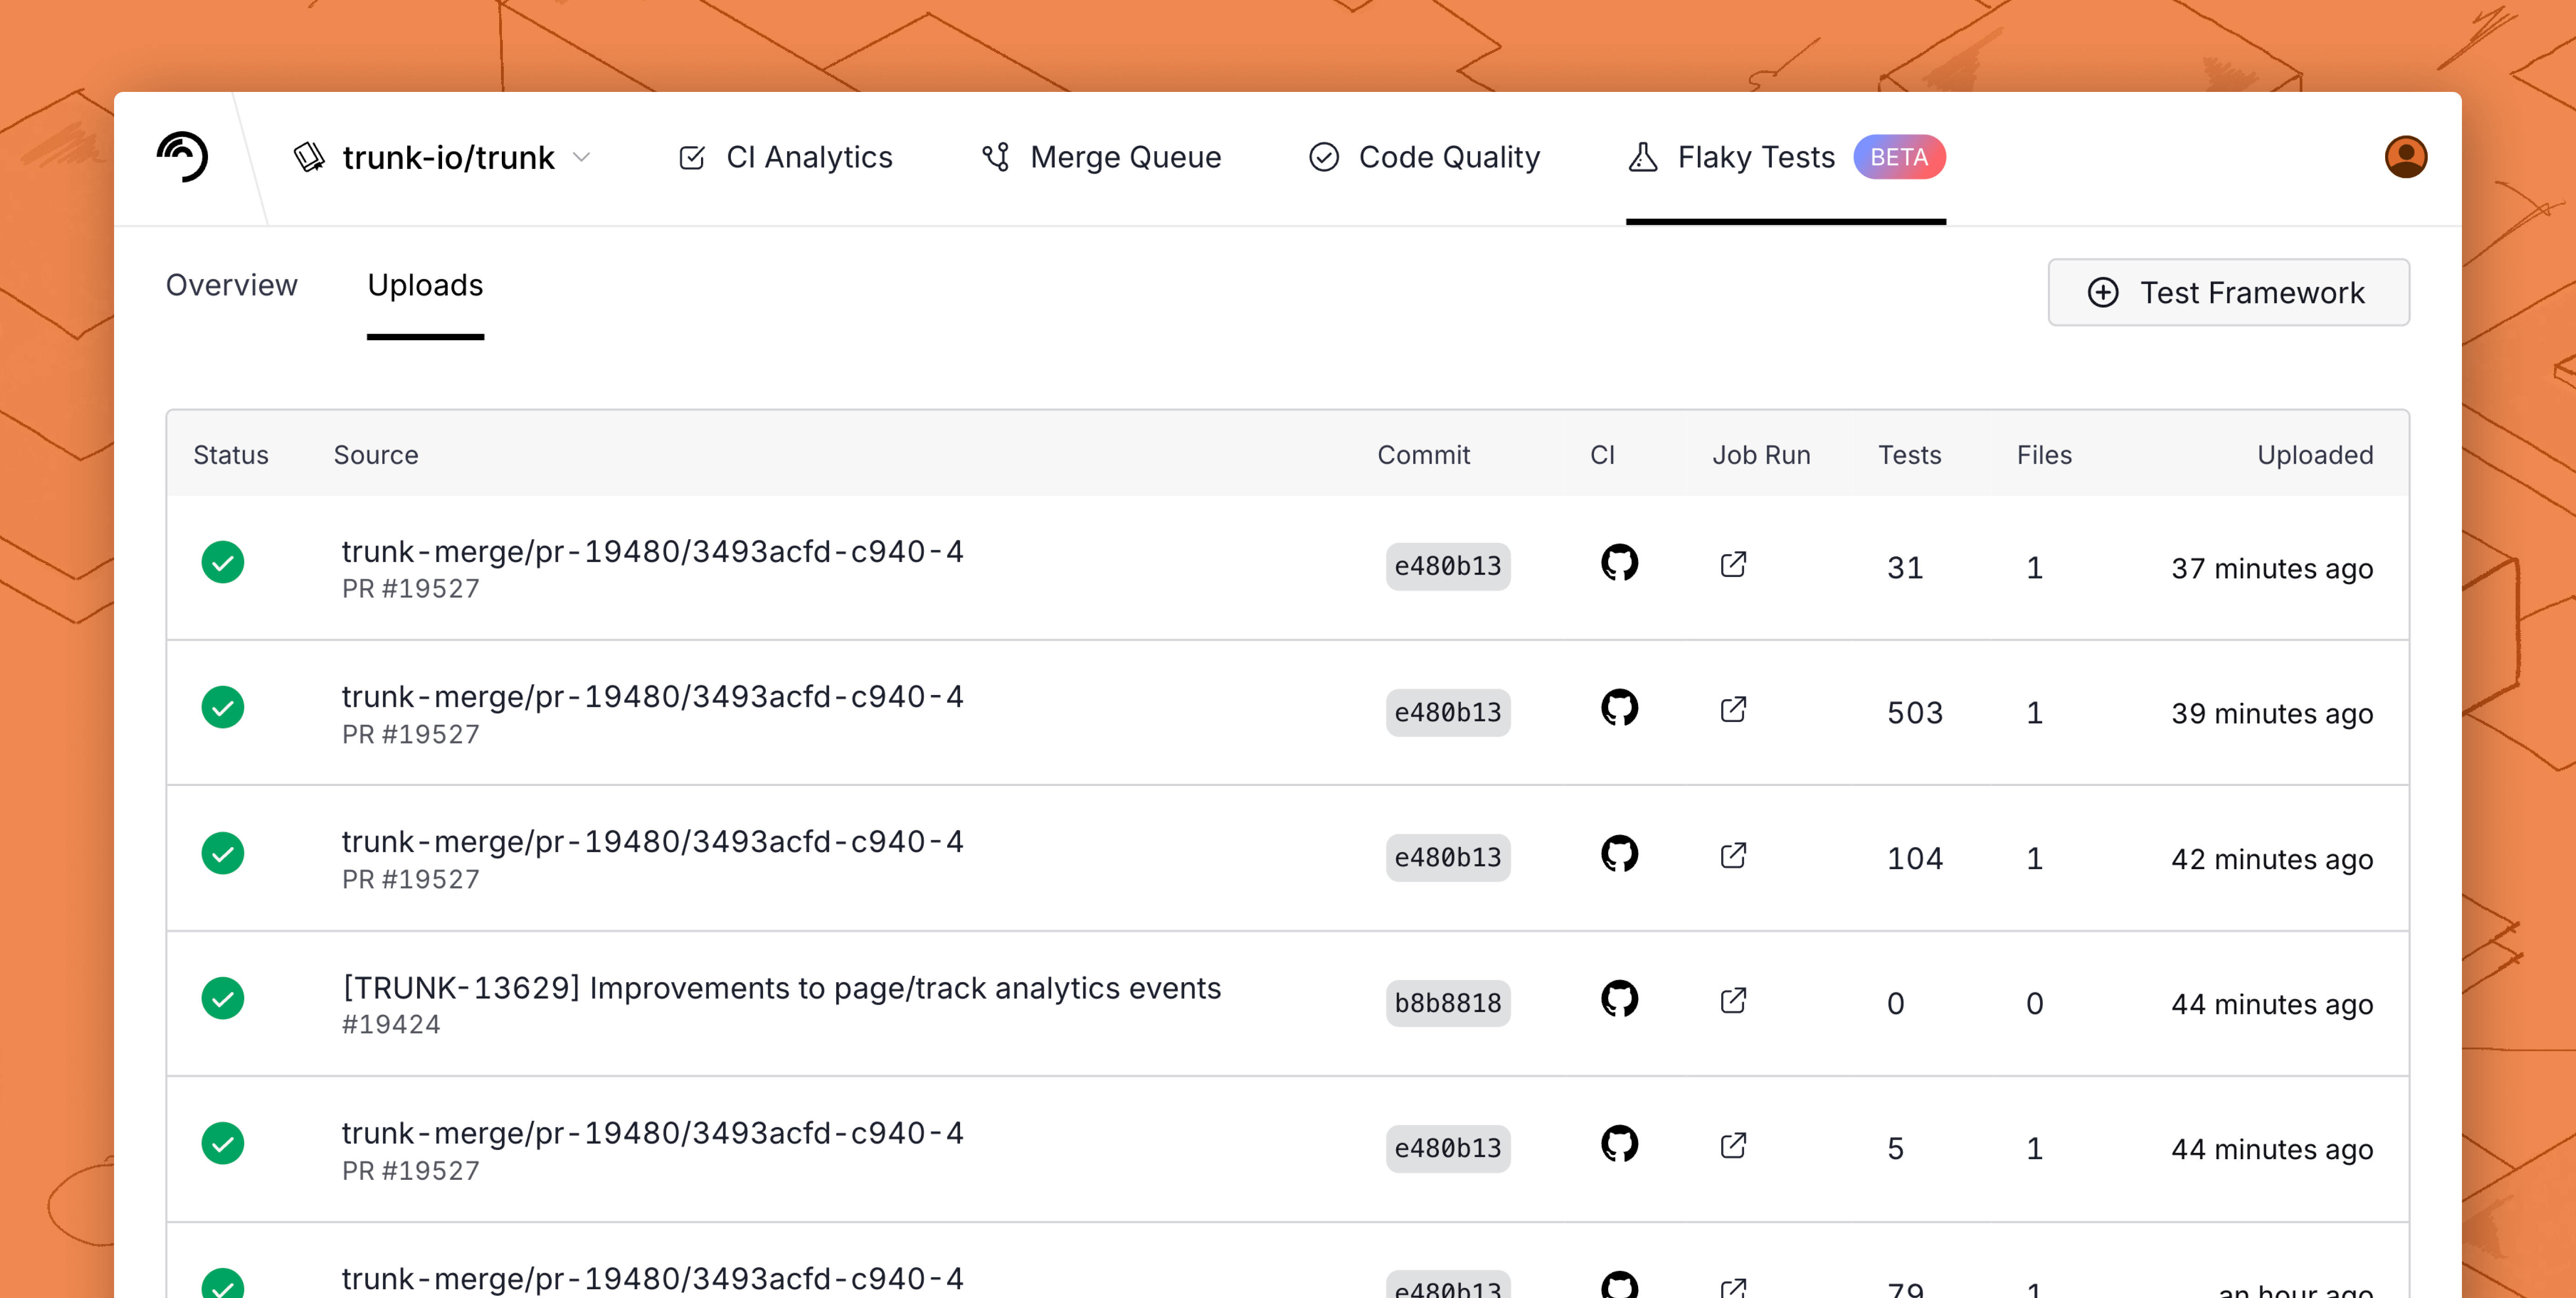Click the Tests column header
This screenshot has width=2576, height=1298.
click(1910, 455)
